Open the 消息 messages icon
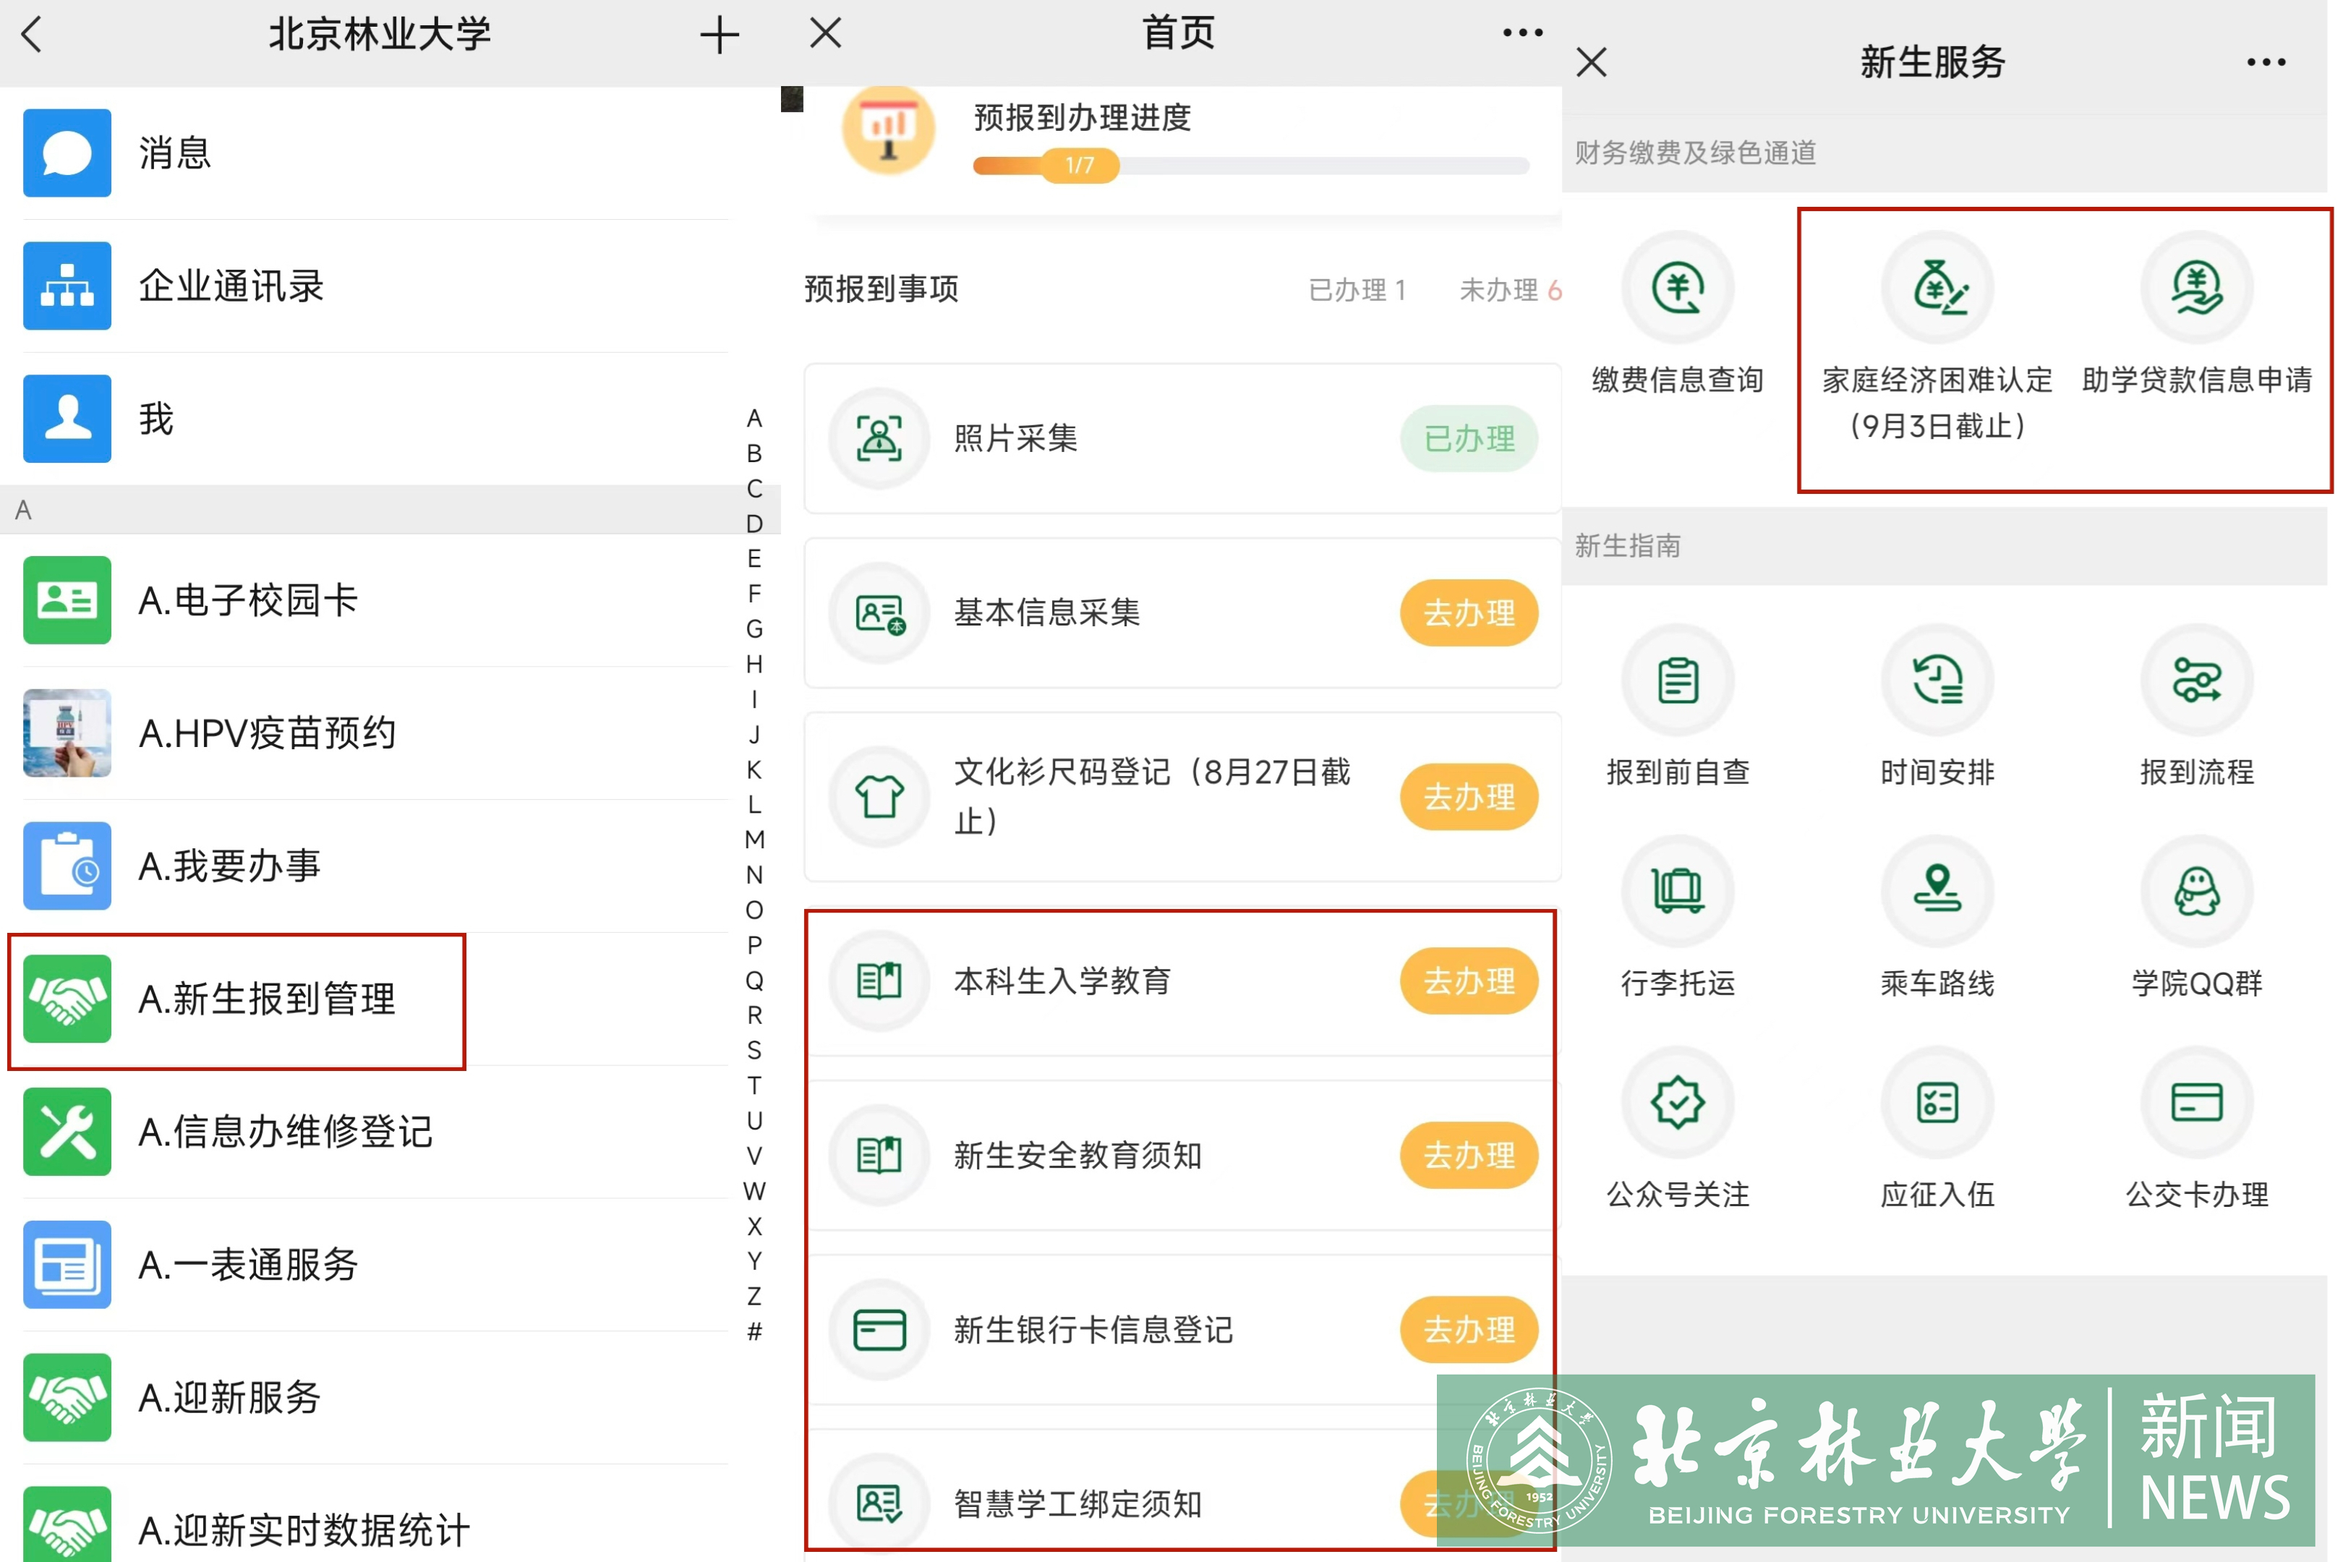 point(67,153)
